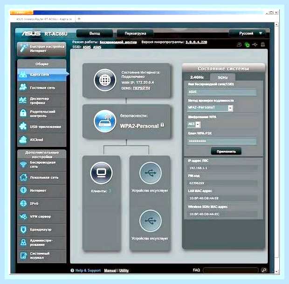Screen dimensions: 289x284
Task: Open USB application puzzle icon
Action: pyautogui.click(x=23, y=126)
